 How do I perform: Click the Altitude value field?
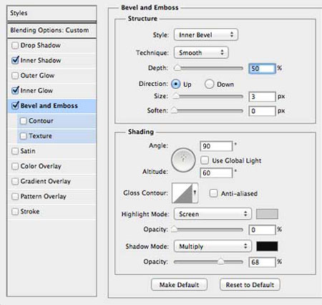click(216, 173)
